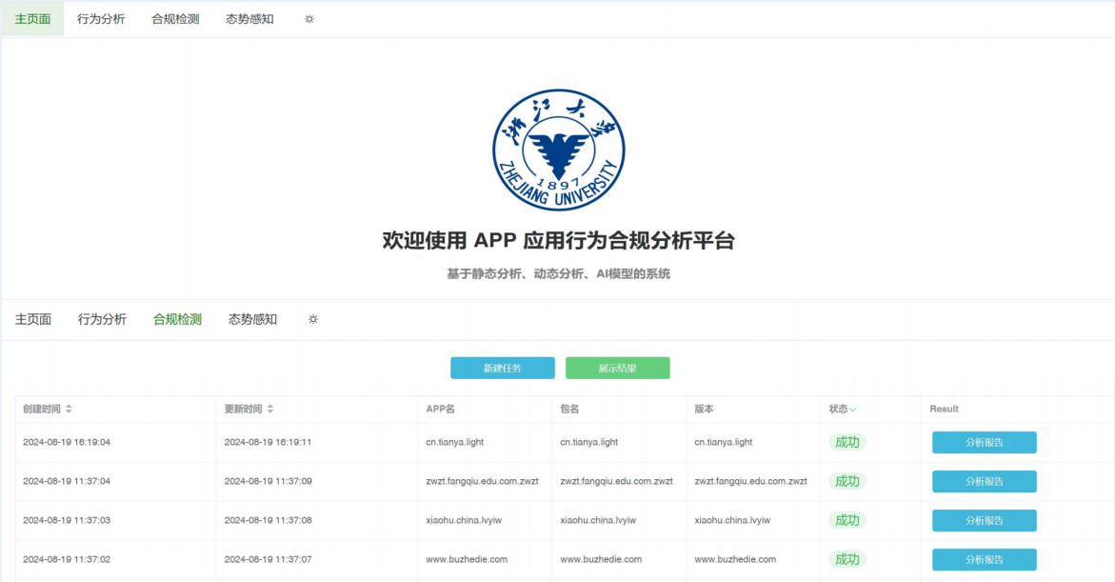Click cn.tianya.light in the 包名 column
The height and width of the screenshot is (582, 1115).
(x=589, y=443)
